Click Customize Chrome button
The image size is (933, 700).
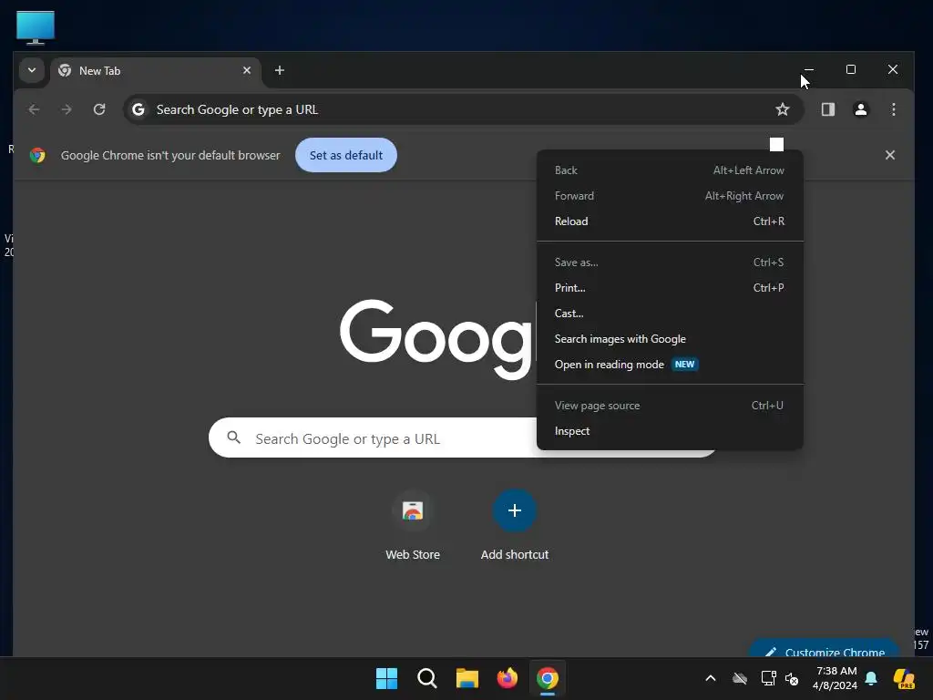tap(825, 649)
